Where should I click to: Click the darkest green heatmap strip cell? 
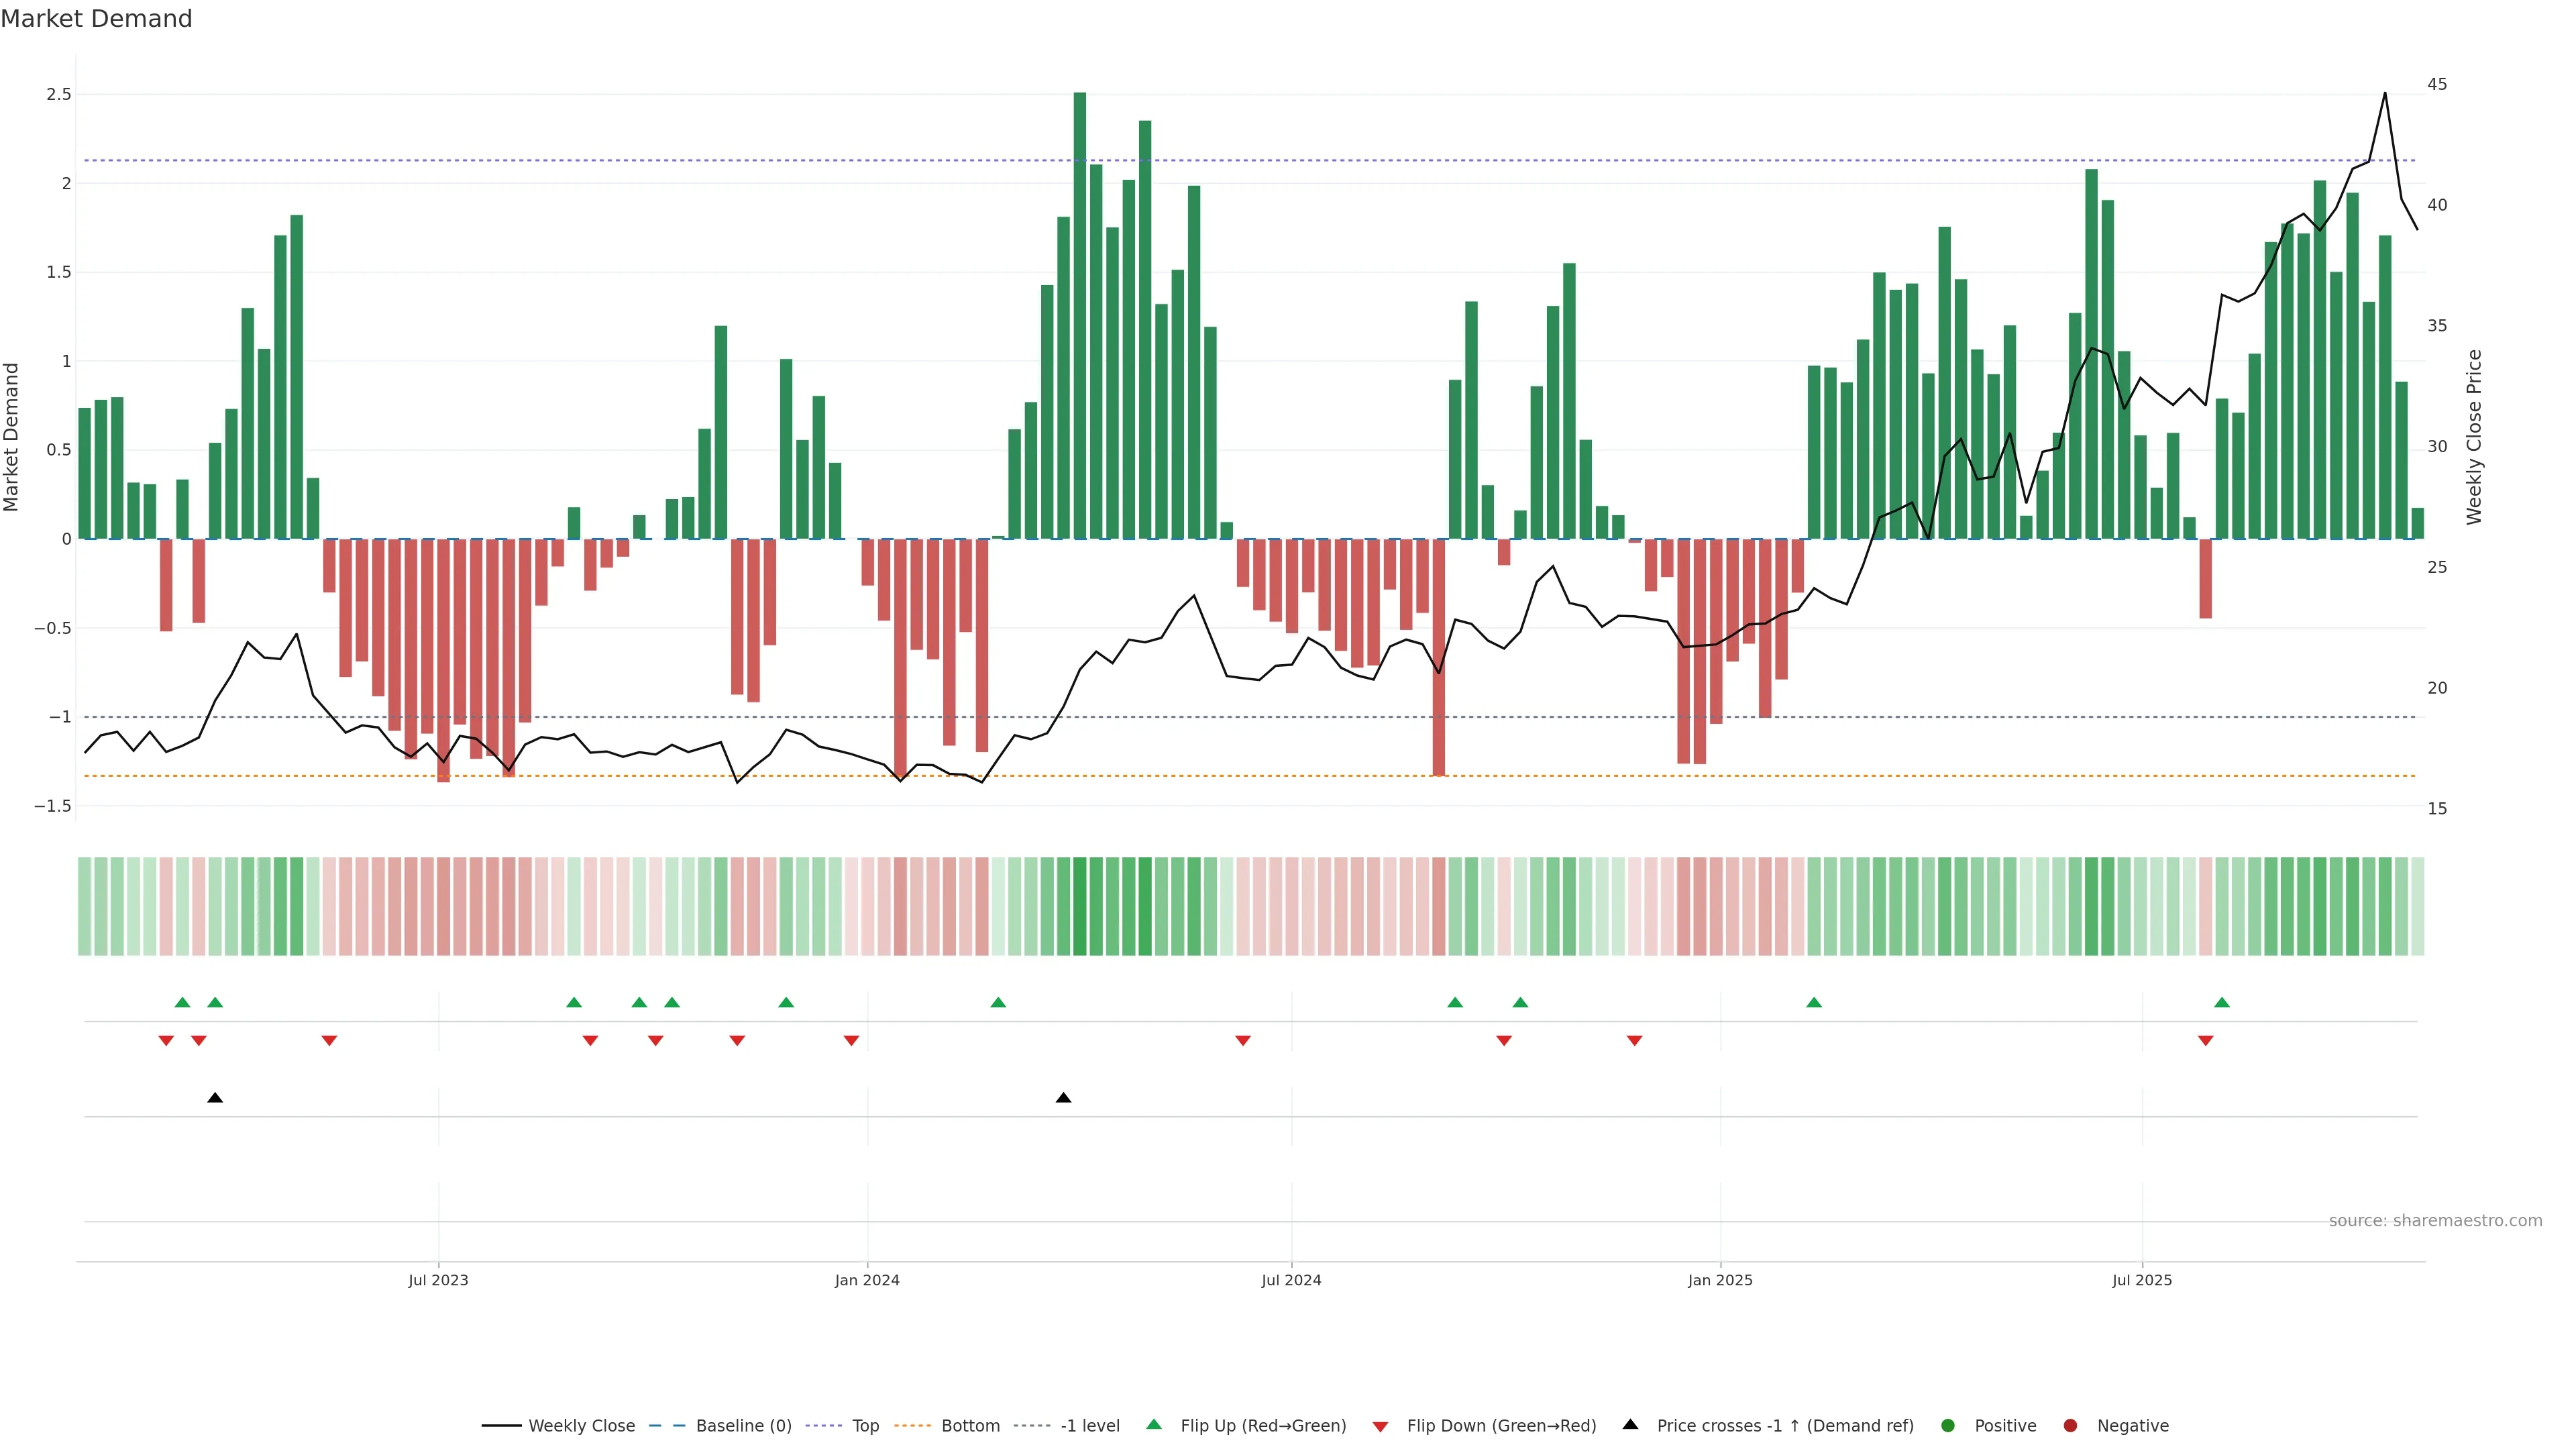tap(1080, 906)
